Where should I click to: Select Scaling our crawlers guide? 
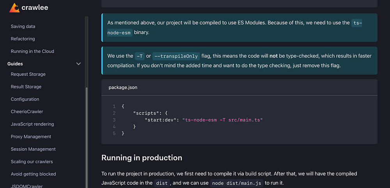click(x=32, y=162)
